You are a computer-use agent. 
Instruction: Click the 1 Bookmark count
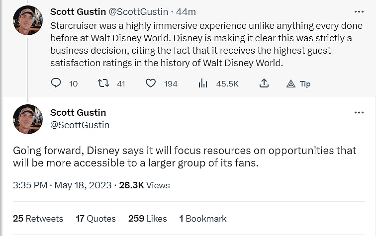tap(203, 219)
